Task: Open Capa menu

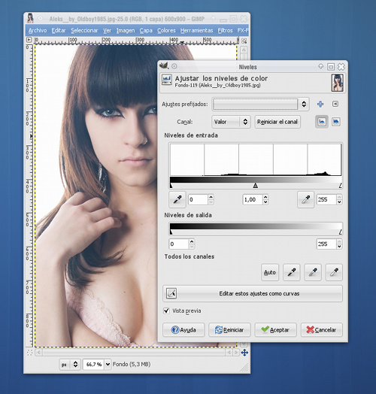Action: pos(146,30)
